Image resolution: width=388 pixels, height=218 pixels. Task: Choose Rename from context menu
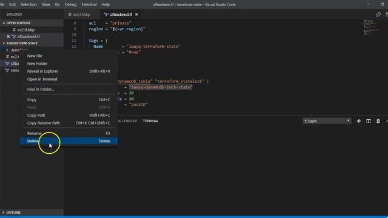click(69, 133)
